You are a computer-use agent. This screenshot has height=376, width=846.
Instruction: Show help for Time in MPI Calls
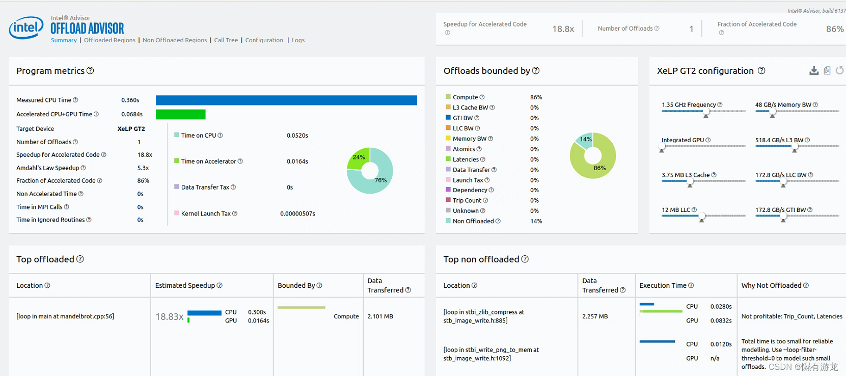pyautogui.click(x=67, y=207)
